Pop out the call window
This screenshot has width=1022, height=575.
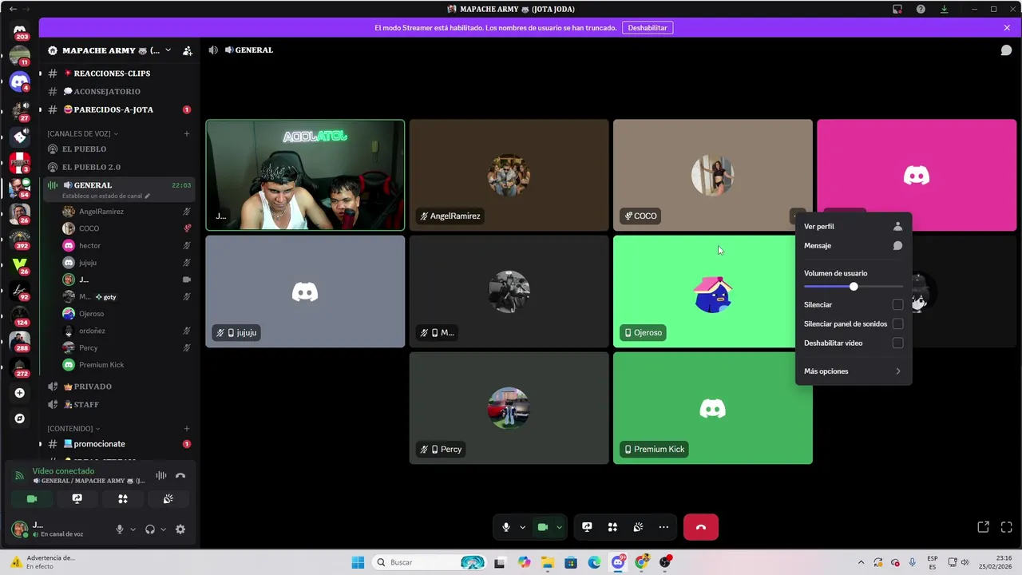click(984, 527)
